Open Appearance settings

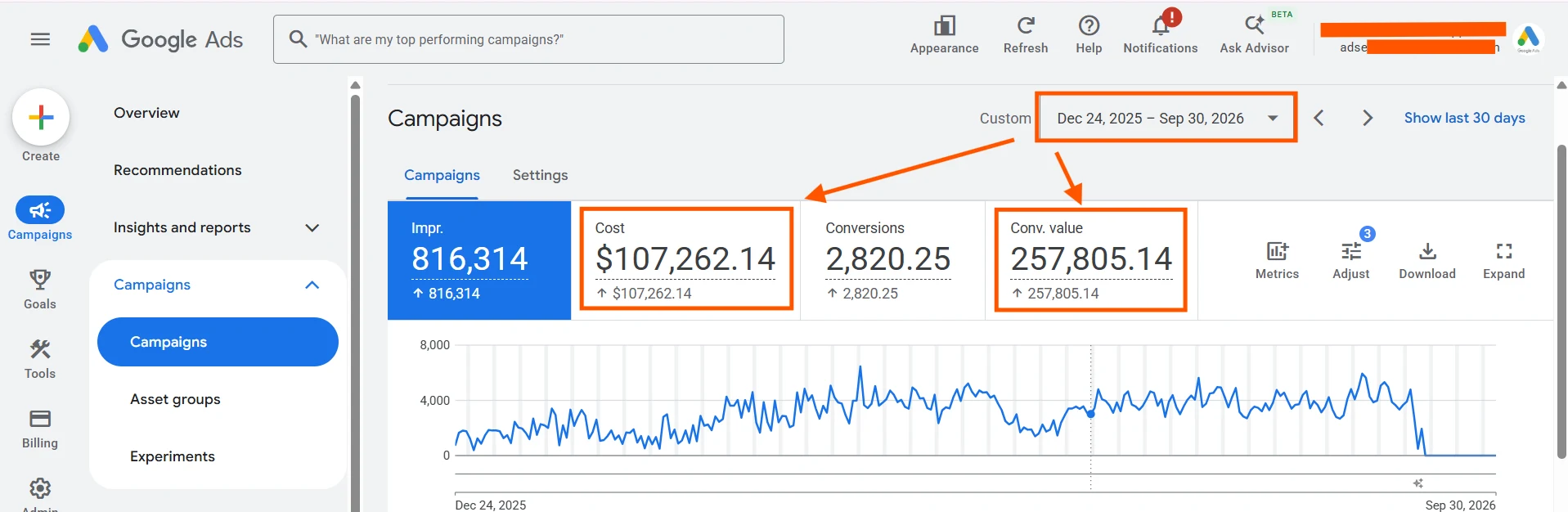tap(944, 35)
